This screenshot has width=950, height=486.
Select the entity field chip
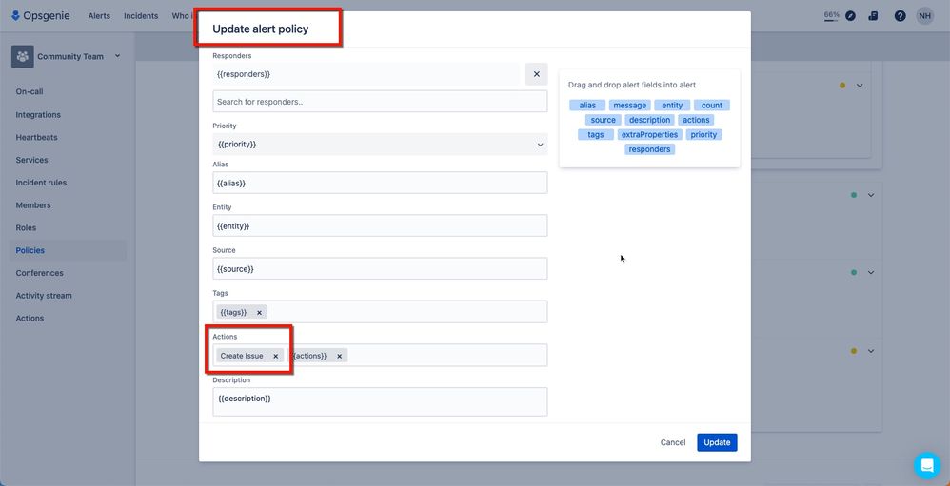pyautogui.click(x=672, y=106)
